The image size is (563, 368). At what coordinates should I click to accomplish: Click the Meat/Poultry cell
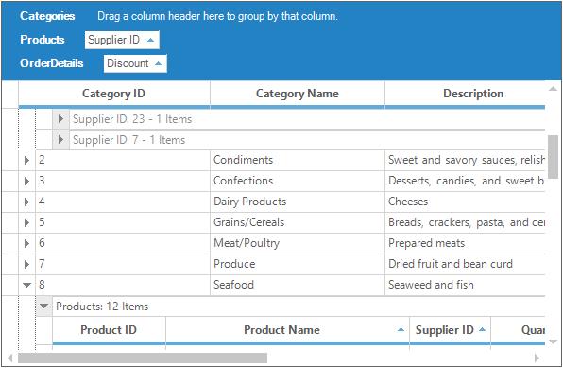(298, 243)
